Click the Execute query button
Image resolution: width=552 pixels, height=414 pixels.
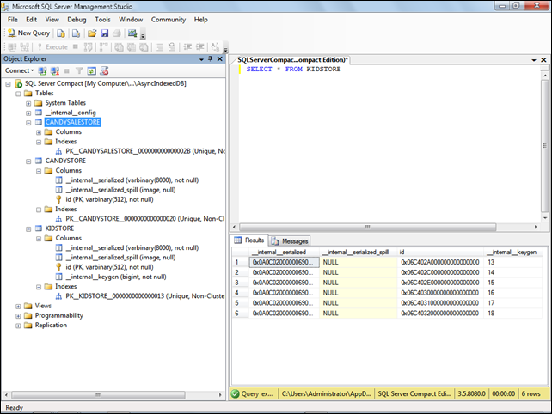(x=52, y=46)
